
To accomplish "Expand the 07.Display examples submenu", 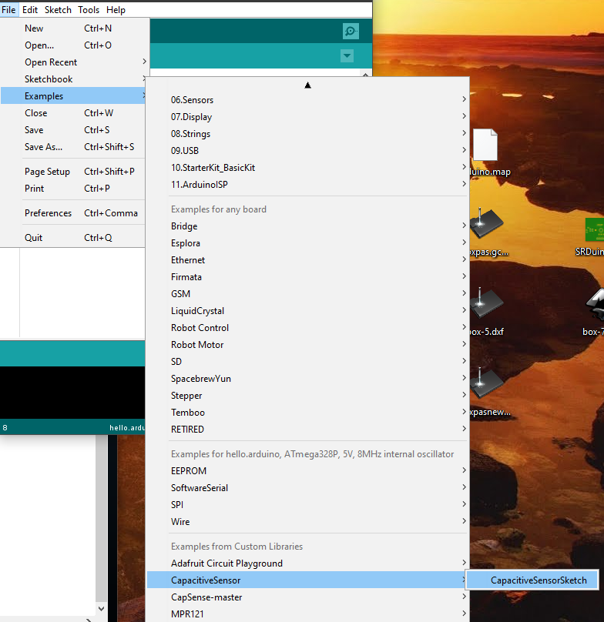I will tap(307, 117).
